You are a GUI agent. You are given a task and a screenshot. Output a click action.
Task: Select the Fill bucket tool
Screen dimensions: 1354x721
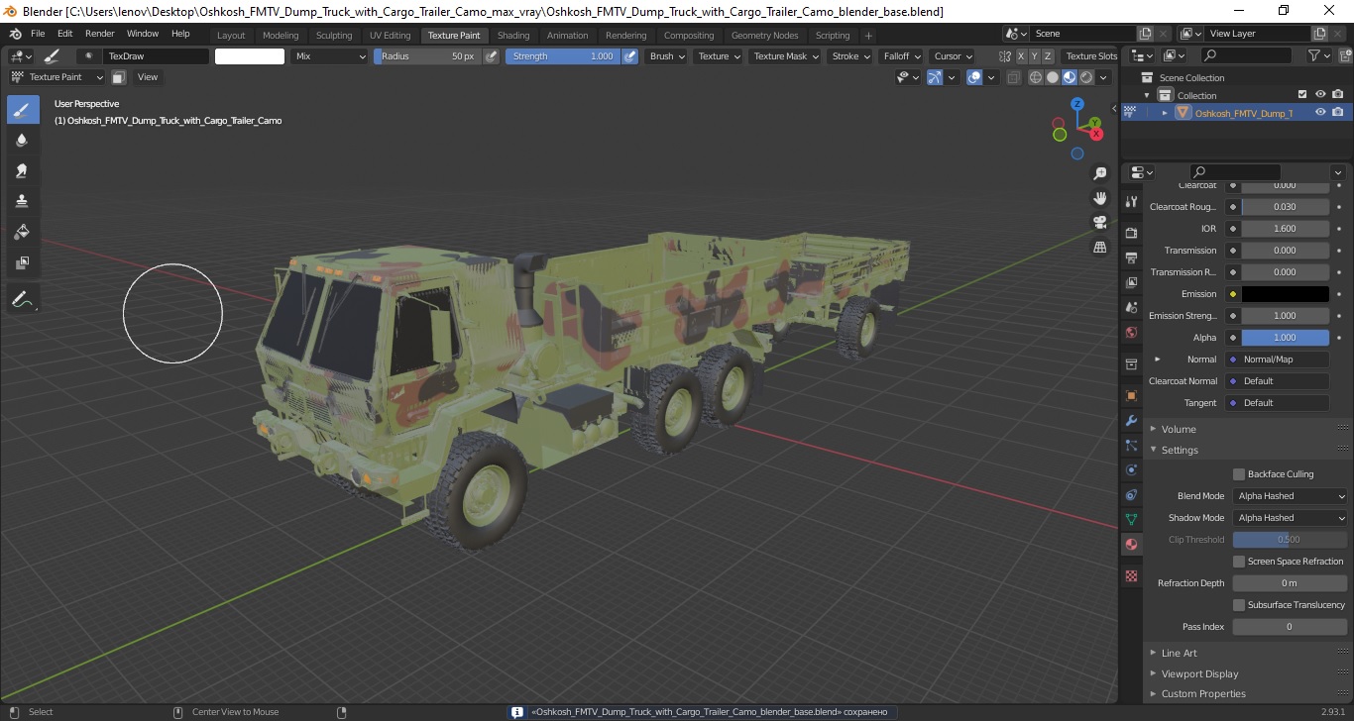(23, 232)
